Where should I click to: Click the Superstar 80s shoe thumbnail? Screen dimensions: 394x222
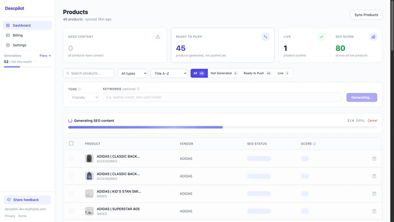(89, 211)
